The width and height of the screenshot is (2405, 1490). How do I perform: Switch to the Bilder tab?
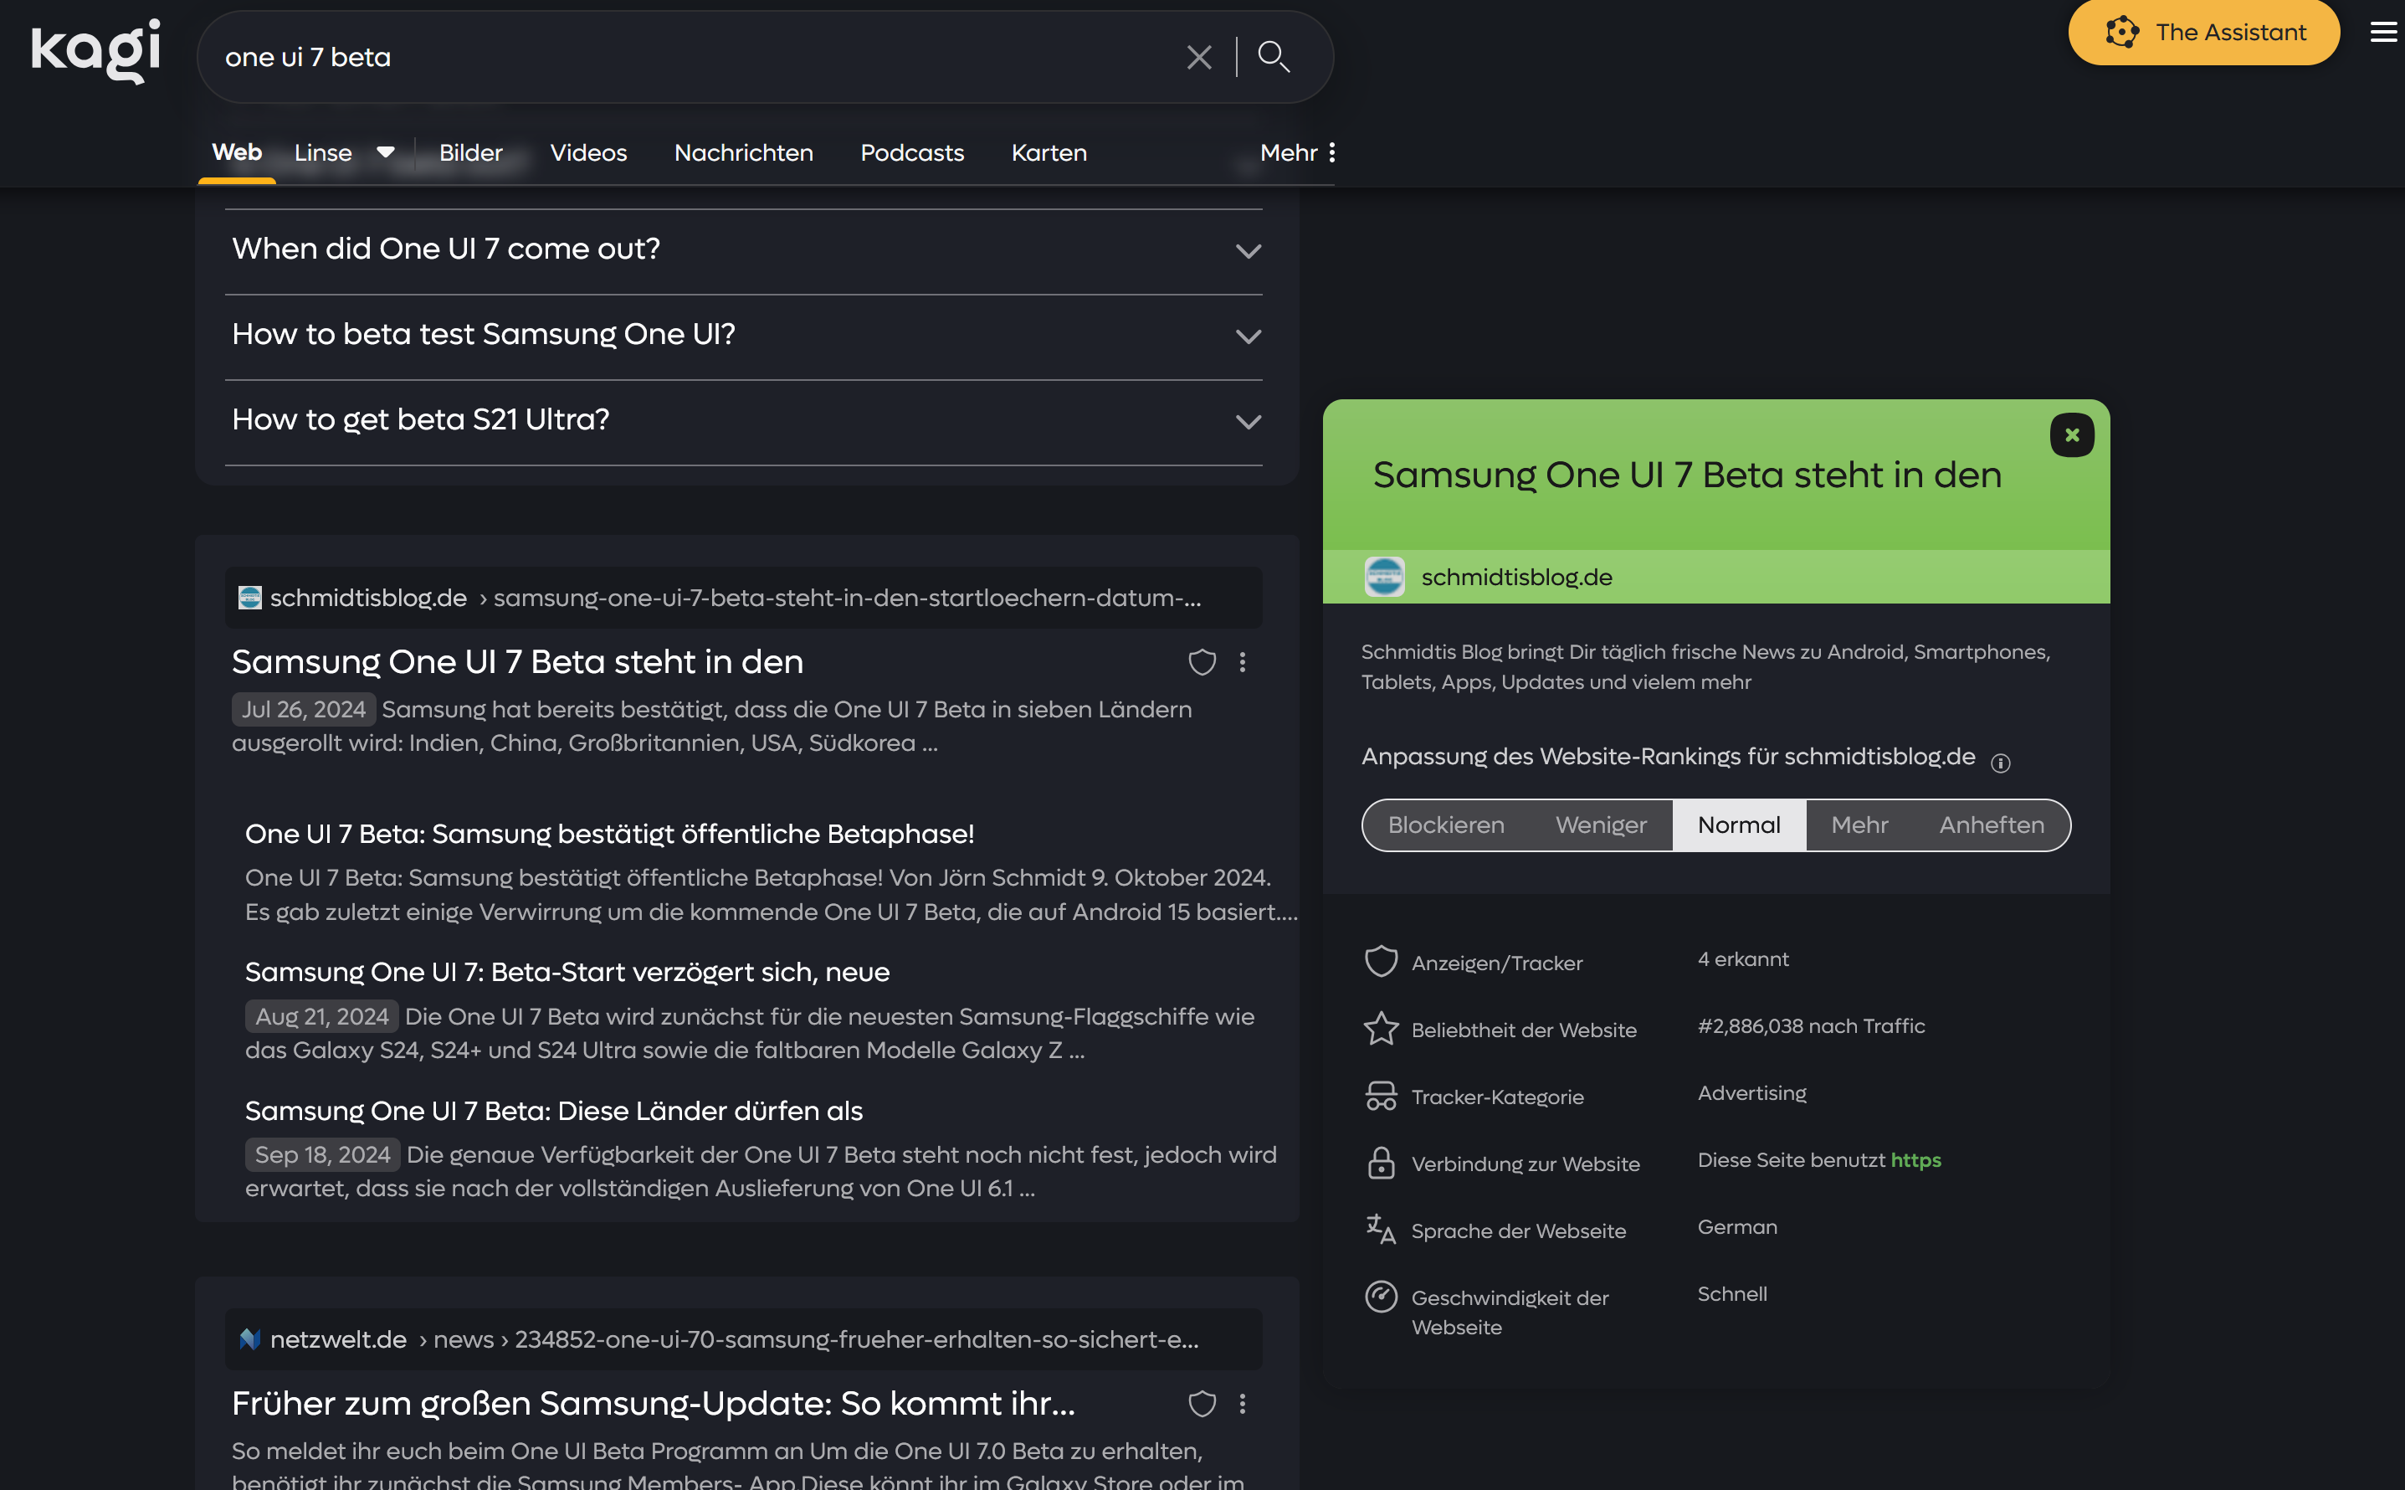[471, 152]
